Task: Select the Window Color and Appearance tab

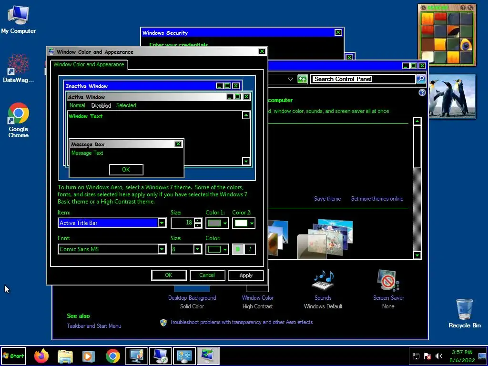Action: click(89, 64)
